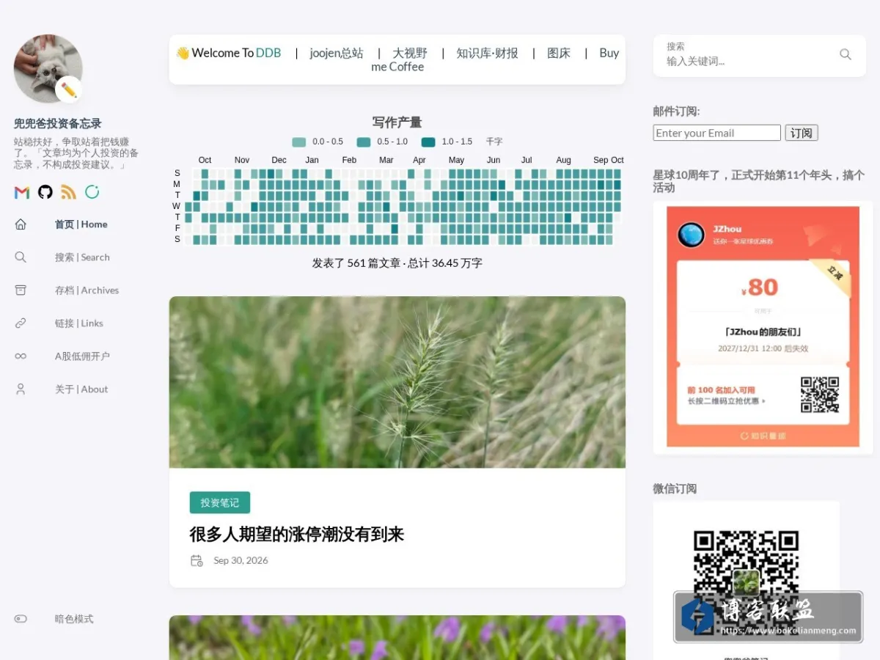
Task: Click the 订阅 subscribe button
Action: point(802,133)
